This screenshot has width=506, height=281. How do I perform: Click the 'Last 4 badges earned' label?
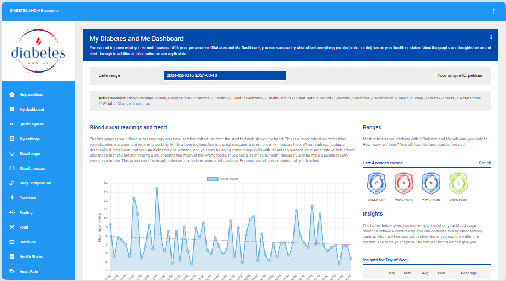(x=383, y=163)
